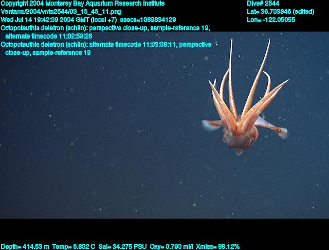
Task: Click the squid's right eye
Action: pyautogui.click(x=251, y=140)
